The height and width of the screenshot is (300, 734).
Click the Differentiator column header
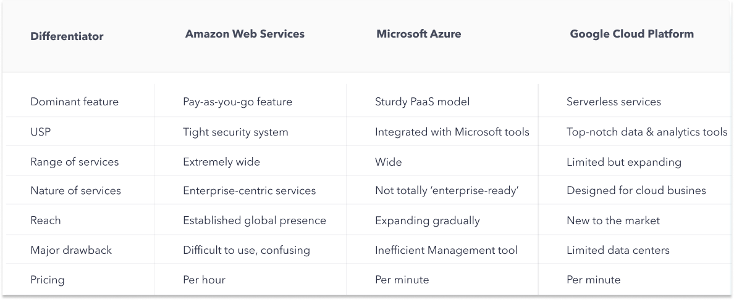67,36
